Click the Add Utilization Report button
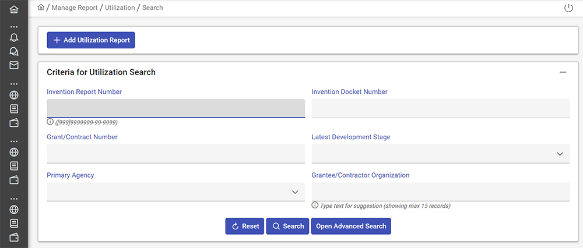583x248 pixels. pyautogui.click(x=91, y=40)
